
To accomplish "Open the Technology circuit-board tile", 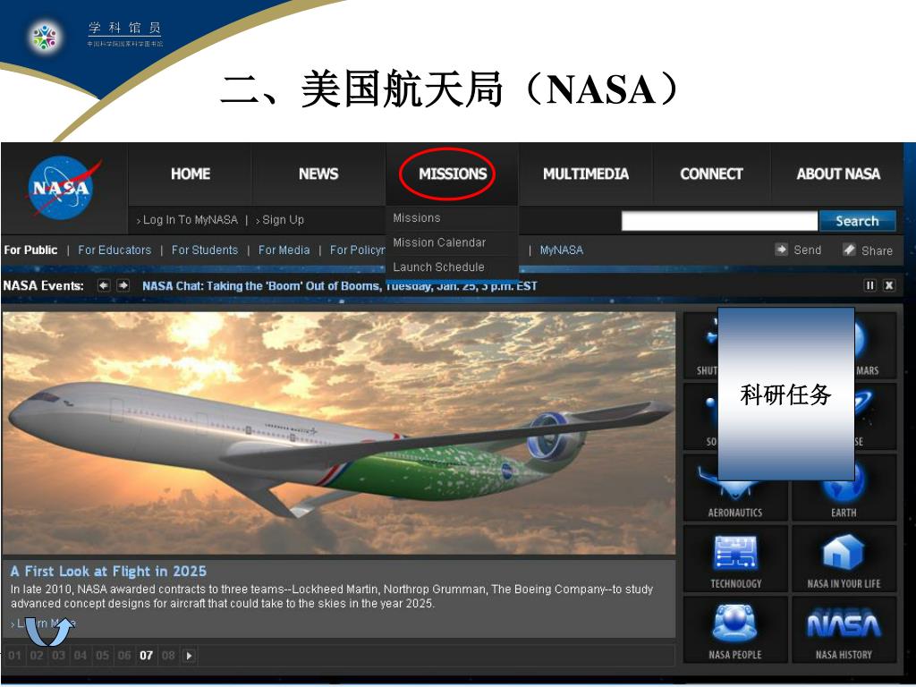I will [735, 559].
